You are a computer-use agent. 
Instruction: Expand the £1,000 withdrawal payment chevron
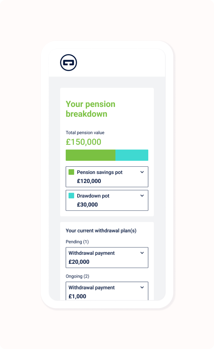tap(142, 287)
